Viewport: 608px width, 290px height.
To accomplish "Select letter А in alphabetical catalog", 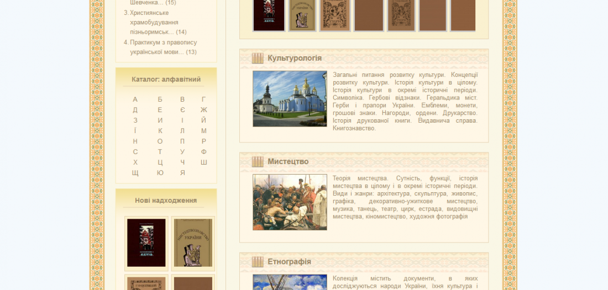I will tap(135, 99).
